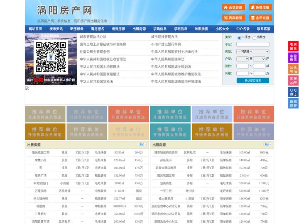Open the 贵宾套餐 VIP package button
Image resolution: width=299 pixels, height=224 pixels.
233,18
